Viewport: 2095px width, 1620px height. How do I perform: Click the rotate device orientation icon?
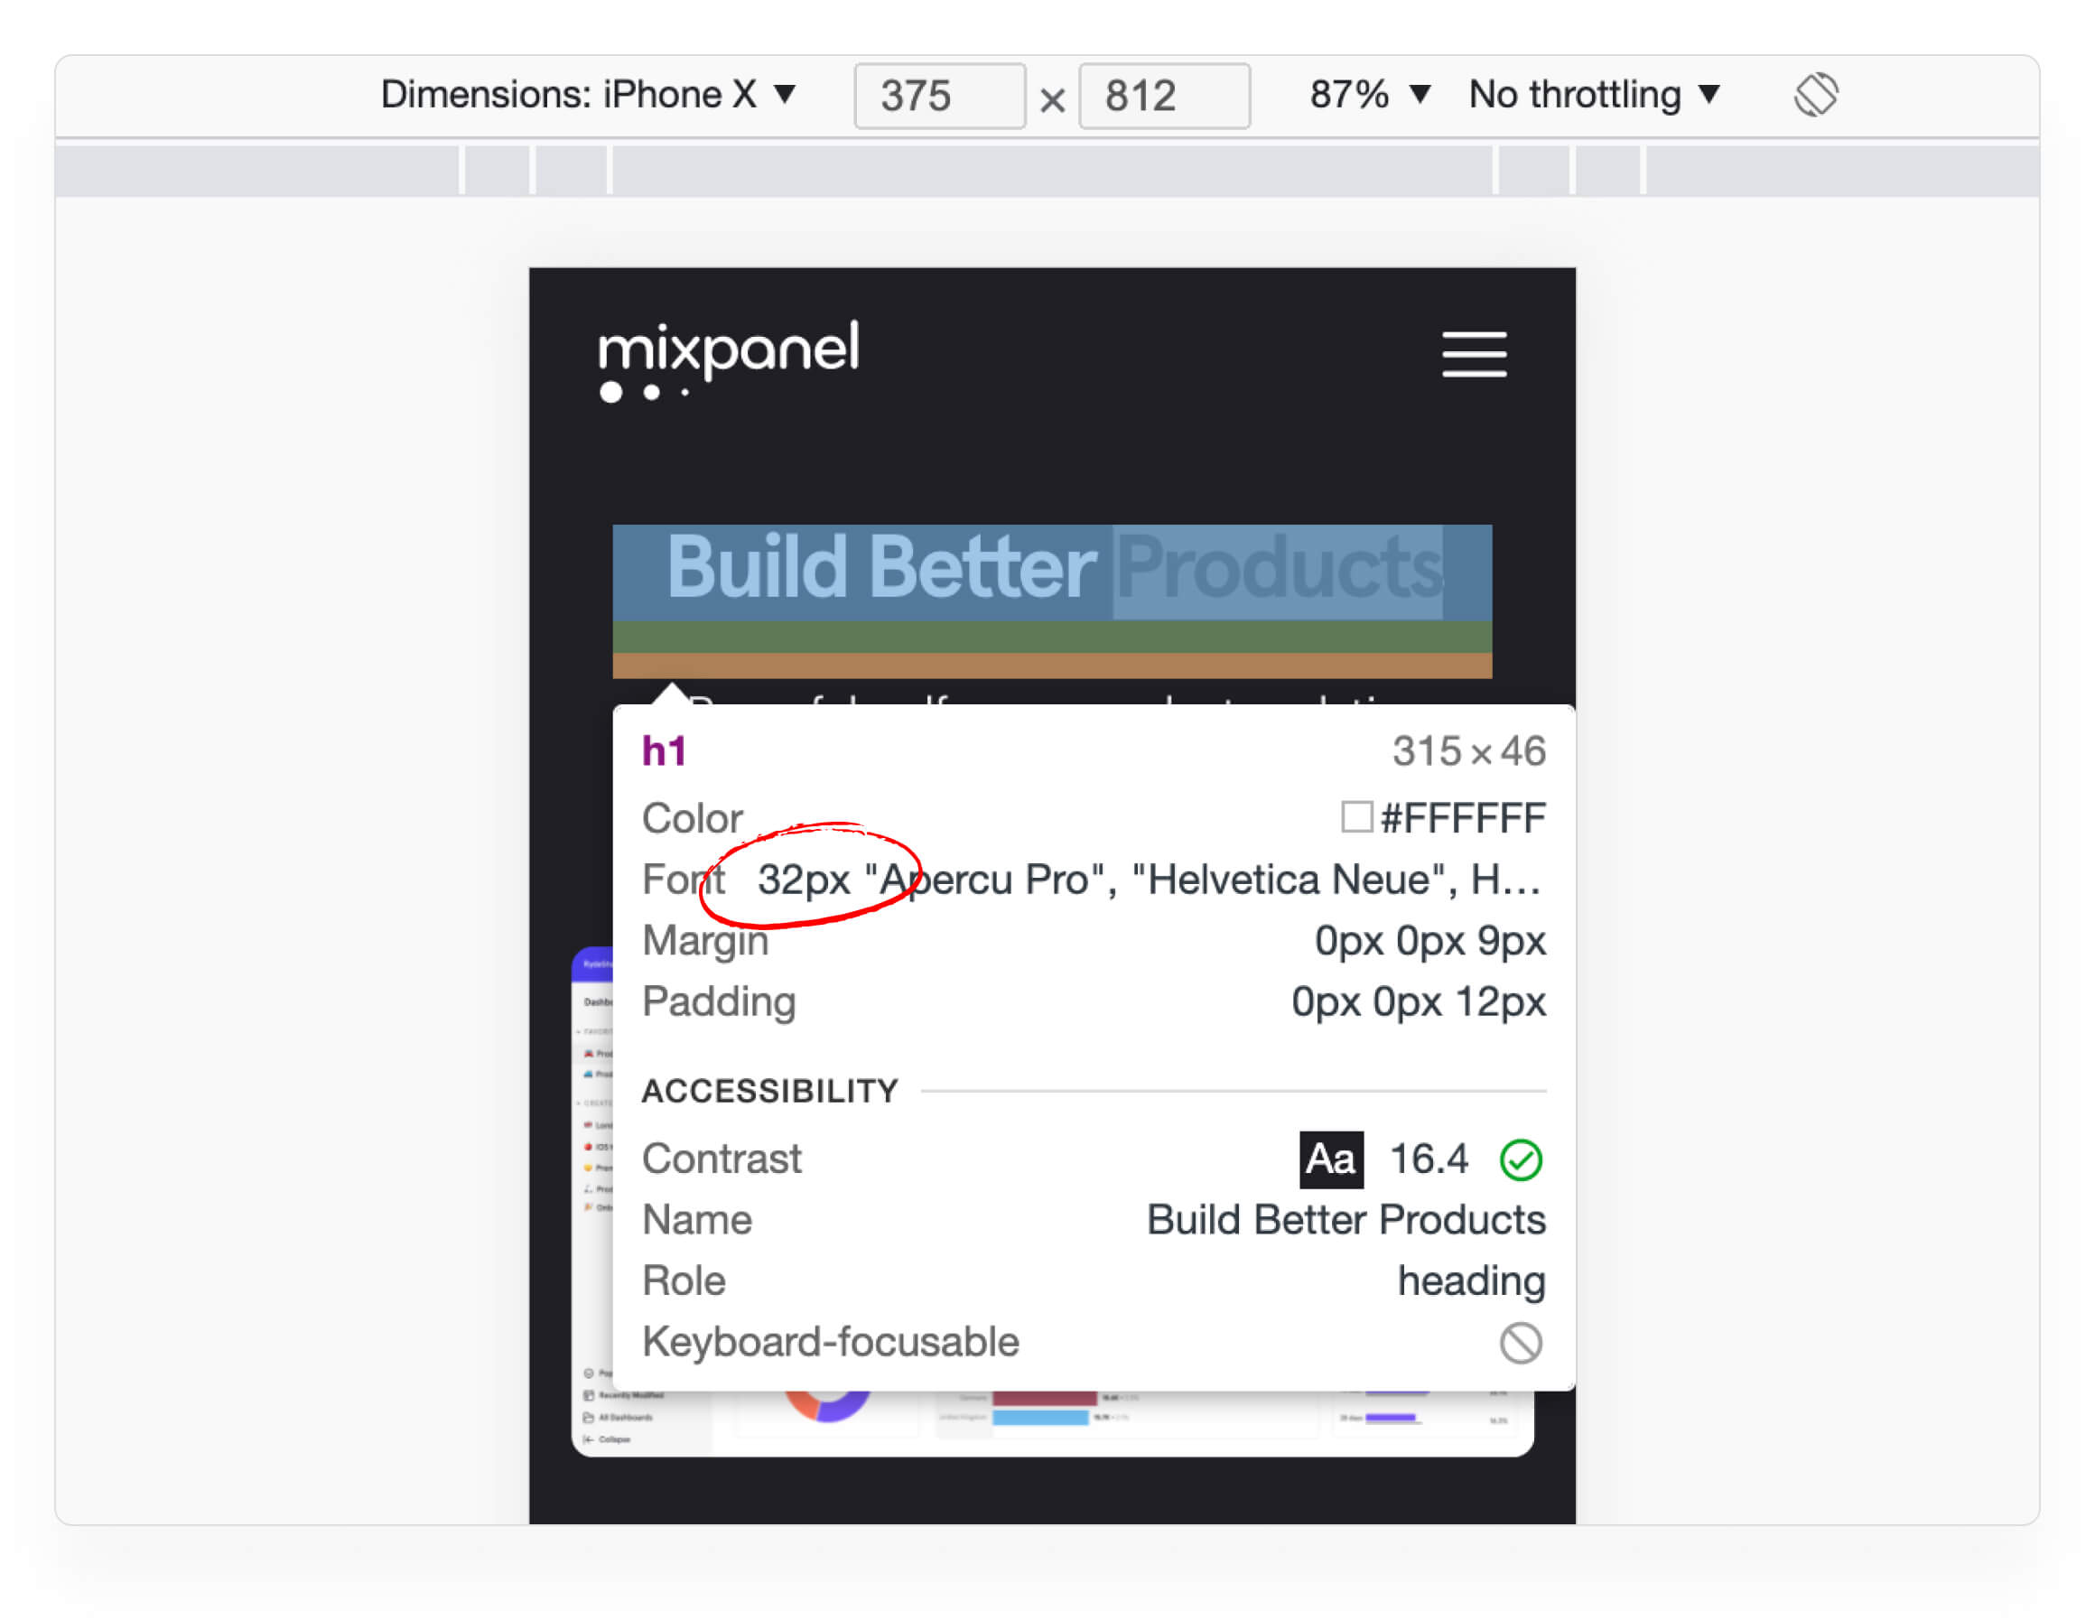(1815, 95)
